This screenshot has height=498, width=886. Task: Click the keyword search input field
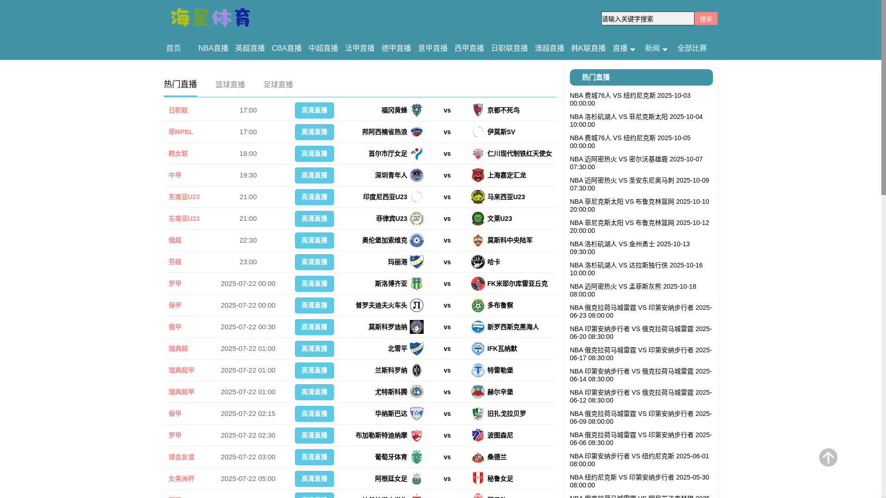[647, 18]
